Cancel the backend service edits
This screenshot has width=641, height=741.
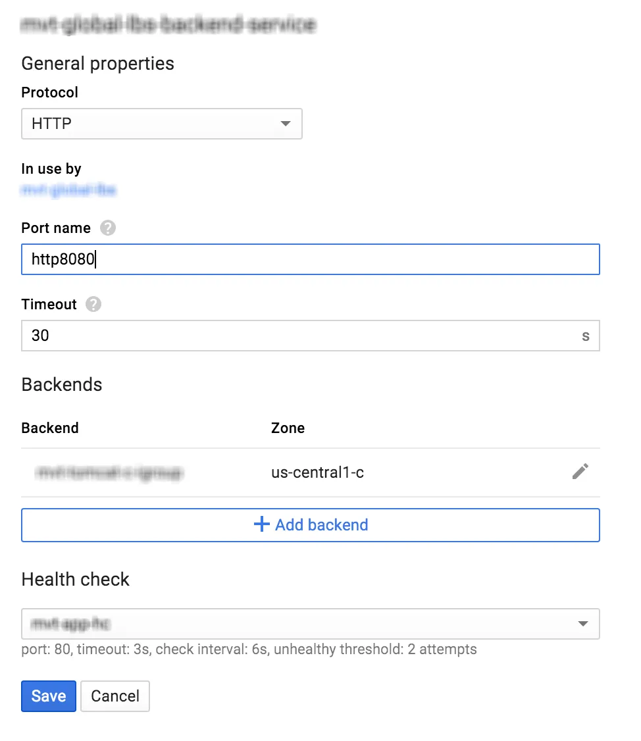(115, 696)
